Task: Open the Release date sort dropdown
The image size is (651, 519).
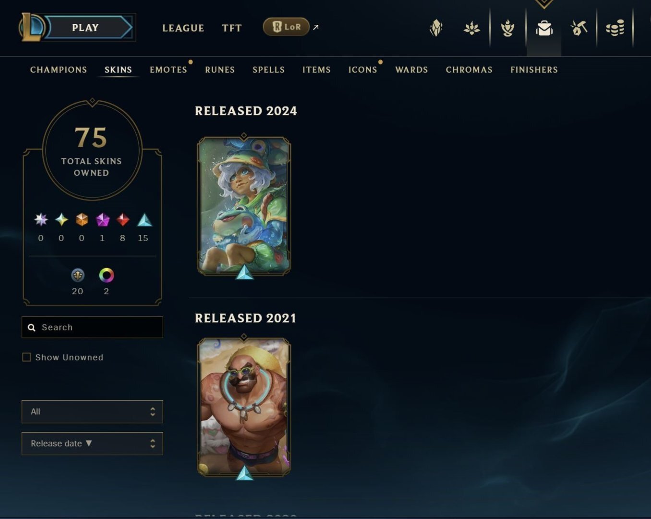Action: pyautogui.click(x=92, y=444)
